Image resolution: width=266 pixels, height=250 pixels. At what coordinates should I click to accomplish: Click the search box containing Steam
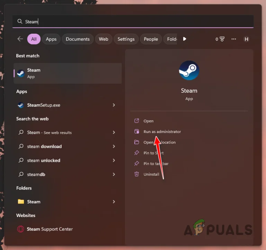click(x=133, y=22)
